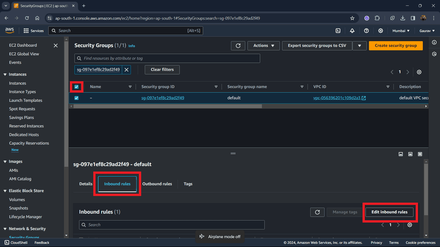Click the horizontal table scrollbar
440x247 pixels.
(168, 106)
